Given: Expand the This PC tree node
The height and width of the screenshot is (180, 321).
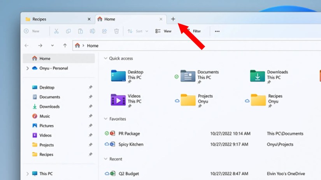Looking at the screenshot, I should [28, 174].
